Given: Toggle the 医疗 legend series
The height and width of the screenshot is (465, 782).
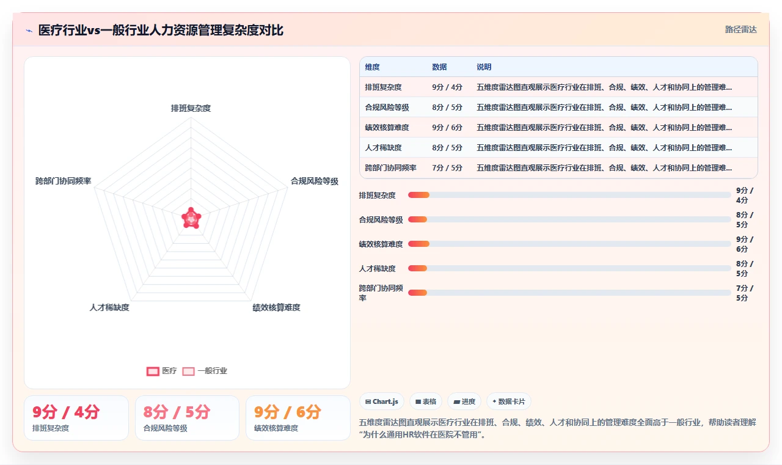Looking at the screenshot, I should pyautogui.click(x=162, y=371).
